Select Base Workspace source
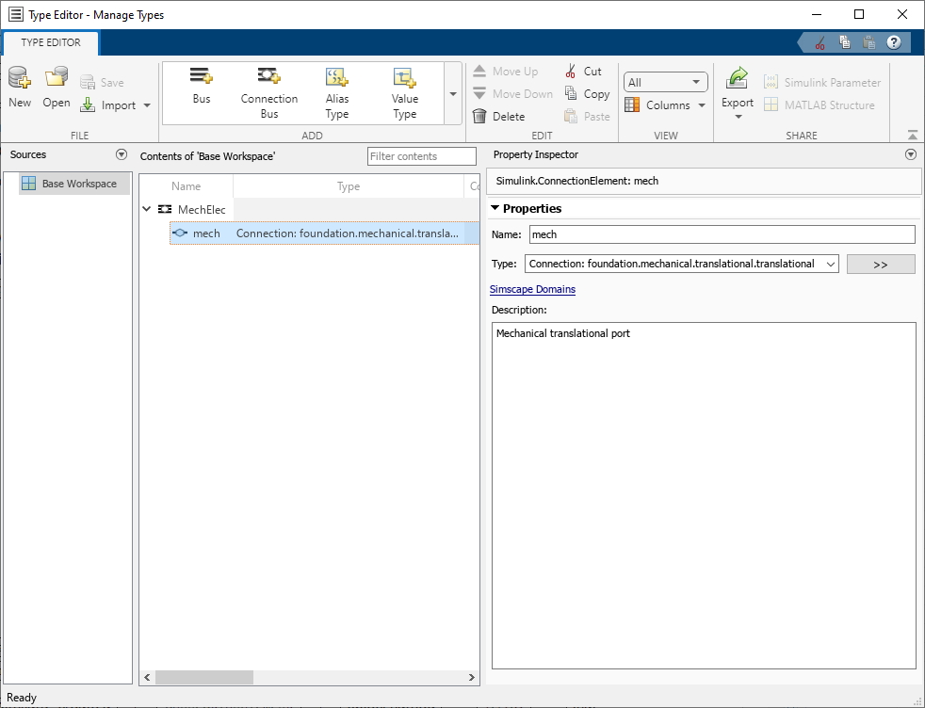Viewport: 925px width, 708px height. point(74,184)
